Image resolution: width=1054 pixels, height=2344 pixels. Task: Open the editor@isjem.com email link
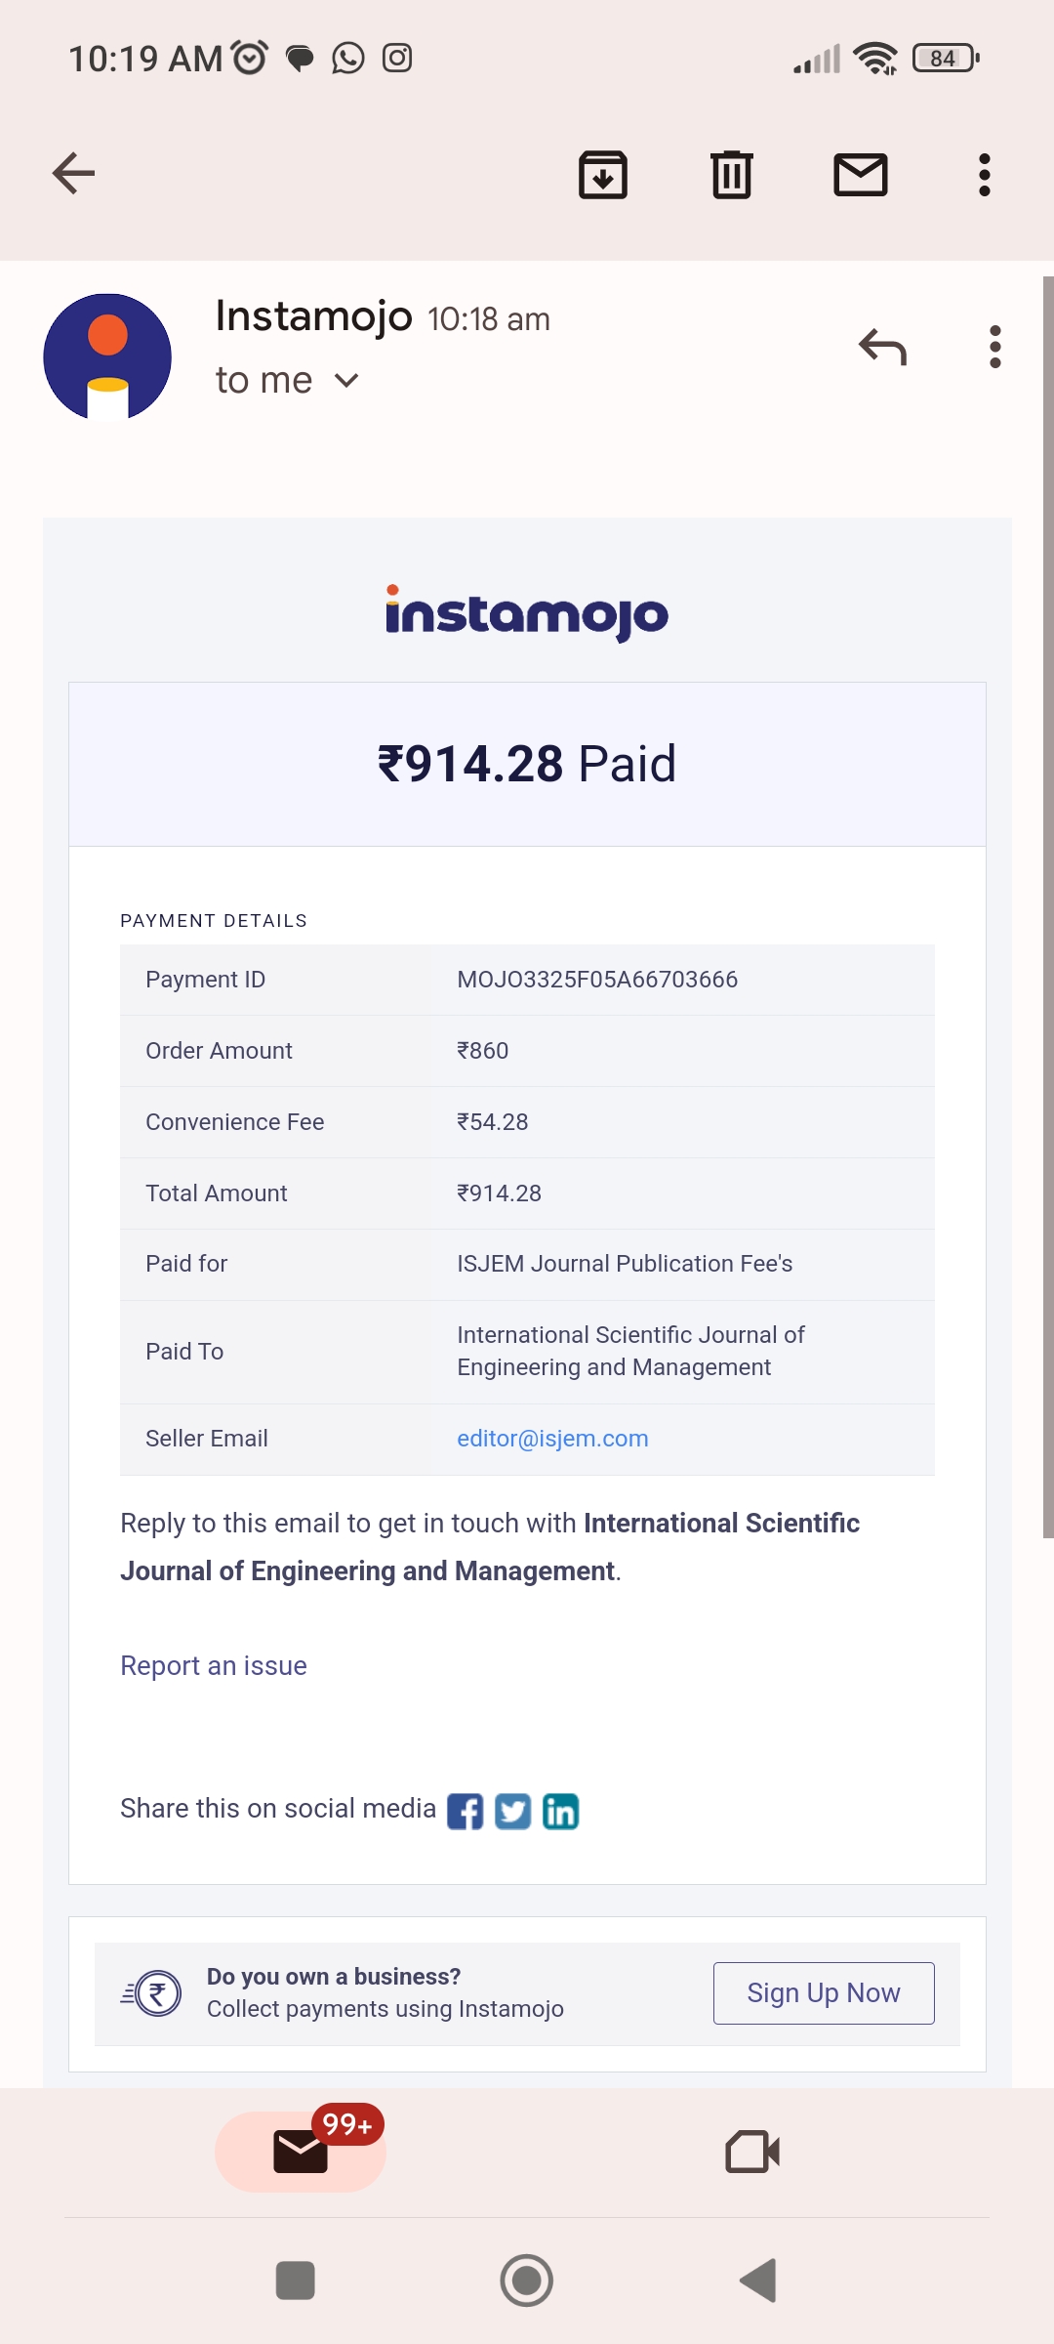click(552, 1439)
